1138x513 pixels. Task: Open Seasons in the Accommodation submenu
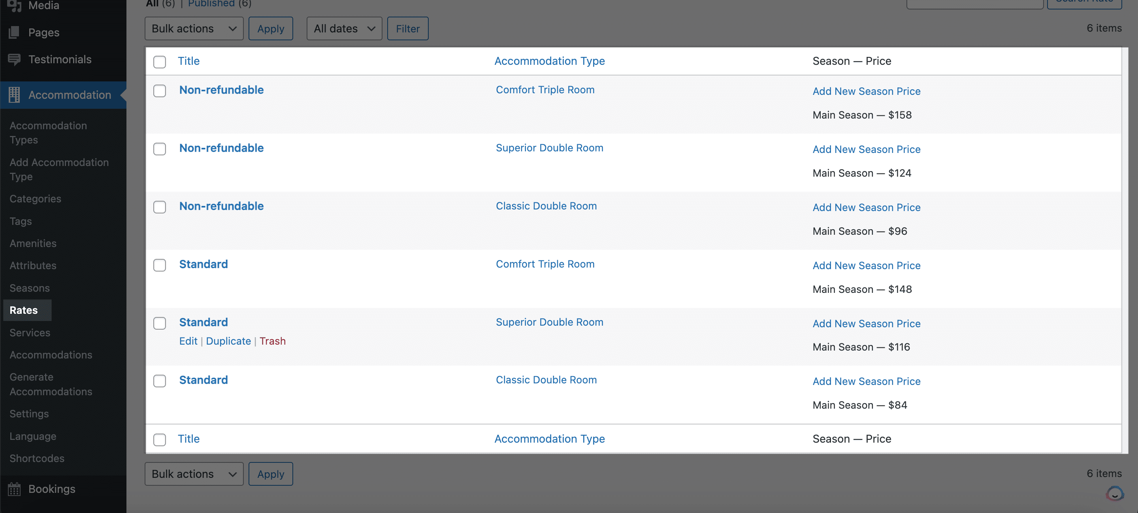tap(30, 288)
